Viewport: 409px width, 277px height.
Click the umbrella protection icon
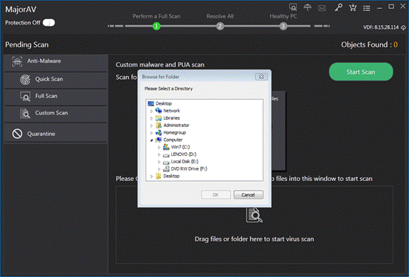tap(308, 7)
